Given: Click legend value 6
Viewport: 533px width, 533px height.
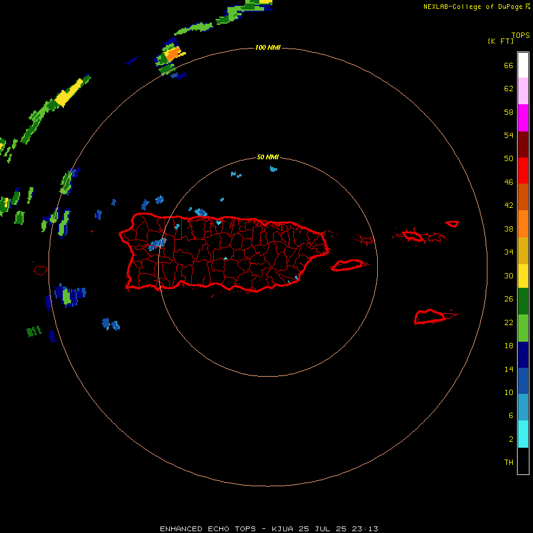Looking at the screenshot, I should pos(511,416).
